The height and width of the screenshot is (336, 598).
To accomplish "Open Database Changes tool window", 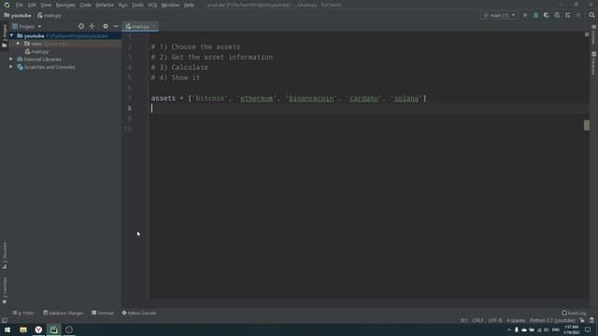I will click(x=63, y=313).
